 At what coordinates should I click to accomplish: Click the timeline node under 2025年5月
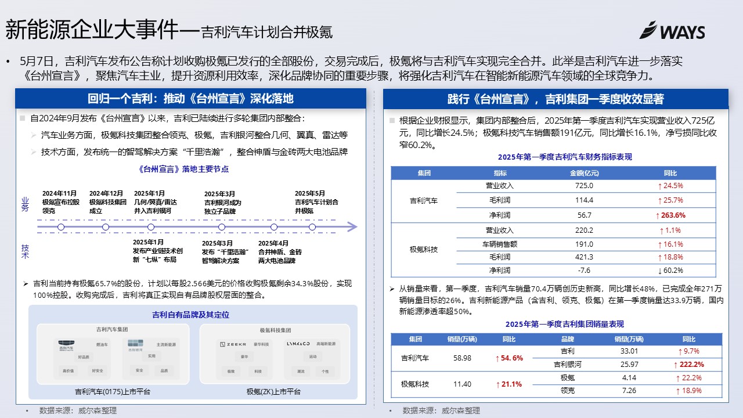click(312, 227)
